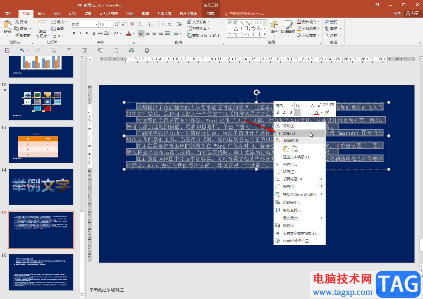Open the Text Direction (文字方向) dropdown
This screenshot has height=299, width=423.
coord(198,22)
